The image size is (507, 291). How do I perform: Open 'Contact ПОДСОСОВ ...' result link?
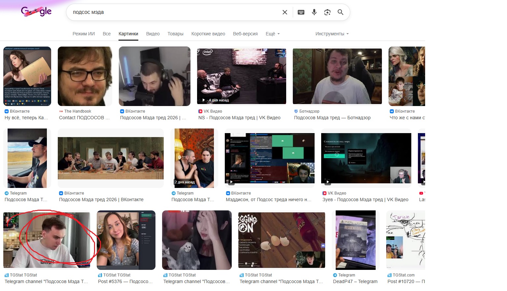84,118
